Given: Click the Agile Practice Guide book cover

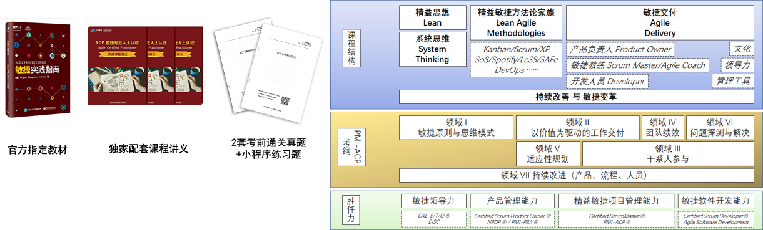Looking at the screenshot, I should click(38, 71).
